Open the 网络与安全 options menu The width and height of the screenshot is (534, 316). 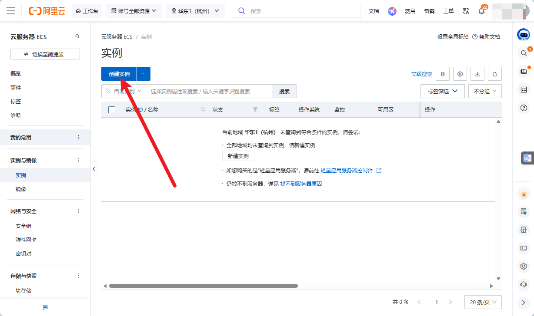78,211
